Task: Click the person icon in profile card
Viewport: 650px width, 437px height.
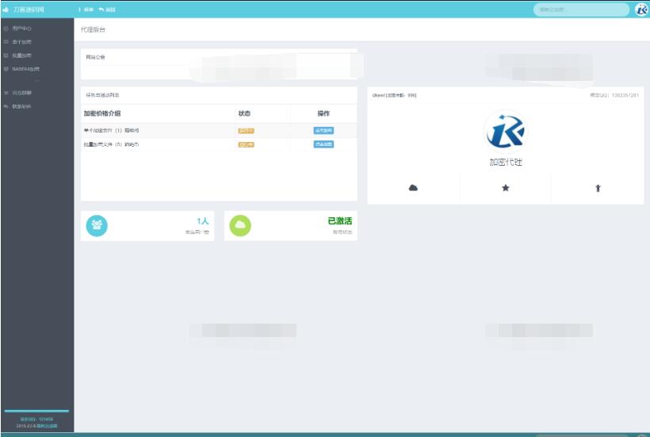Action: 598,188
